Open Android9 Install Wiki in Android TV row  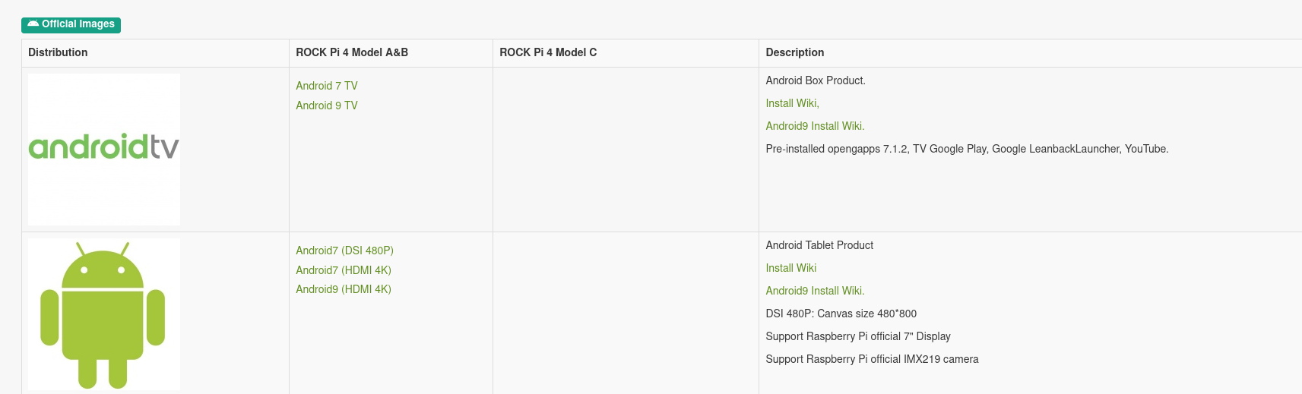tap(815, 126)
